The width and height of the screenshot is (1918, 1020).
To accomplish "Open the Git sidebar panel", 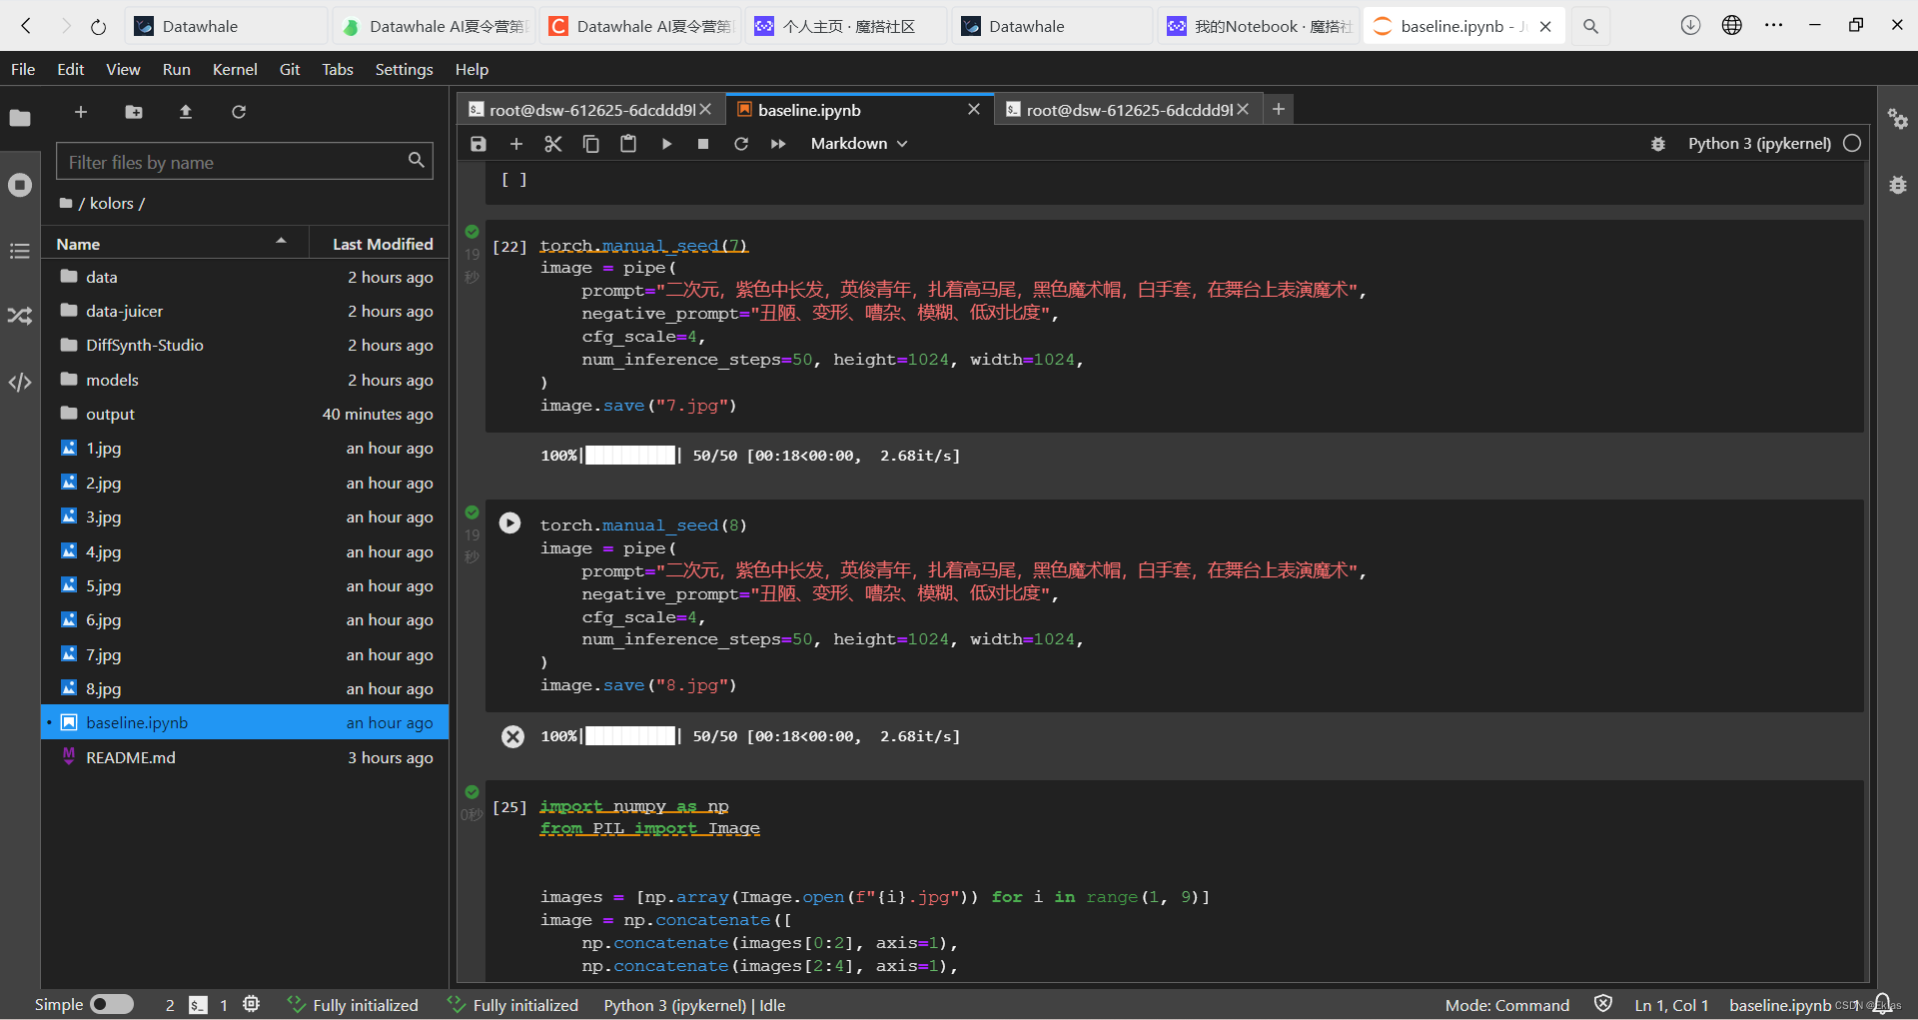I will (x=20, y=316).
